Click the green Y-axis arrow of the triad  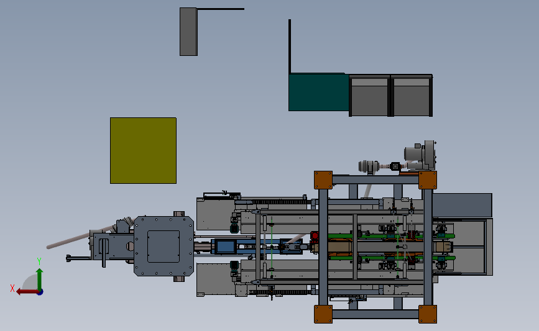tap(40, 279)
